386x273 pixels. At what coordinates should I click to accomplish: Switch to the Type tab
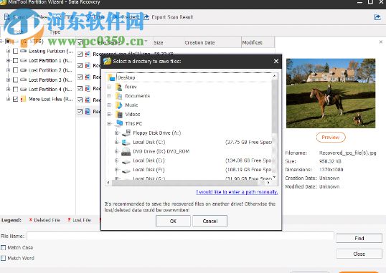tap(55, 32)
